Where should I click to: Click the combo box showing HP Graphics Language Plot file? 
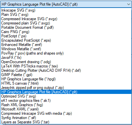pyautogui.click(x=66, y=4)
